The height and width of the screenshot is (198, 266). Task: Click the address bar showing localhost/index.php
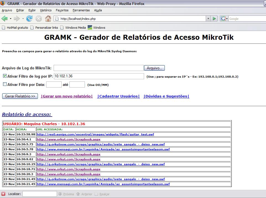pyautogui.click(x=130, y=19)
